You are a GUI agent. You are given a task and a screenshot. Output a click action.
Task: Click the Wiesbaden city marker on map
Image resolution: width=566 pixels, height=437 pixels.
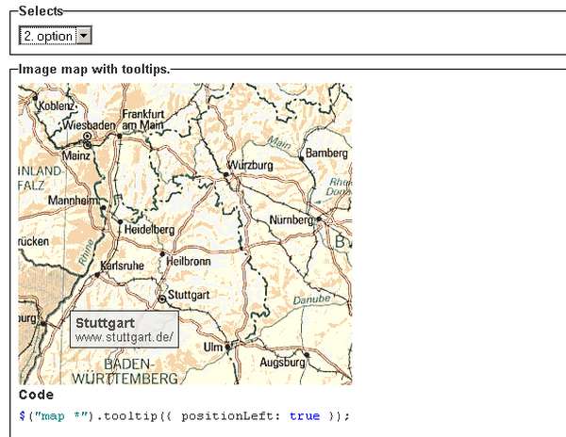click(x=88, y=138)
